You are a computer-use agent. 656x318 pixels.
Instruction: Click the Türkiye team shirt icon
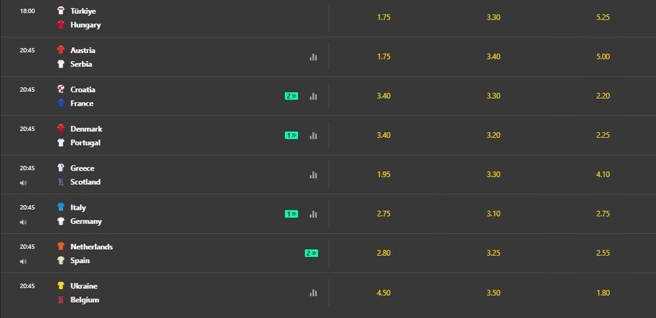(x=61, y=10)
